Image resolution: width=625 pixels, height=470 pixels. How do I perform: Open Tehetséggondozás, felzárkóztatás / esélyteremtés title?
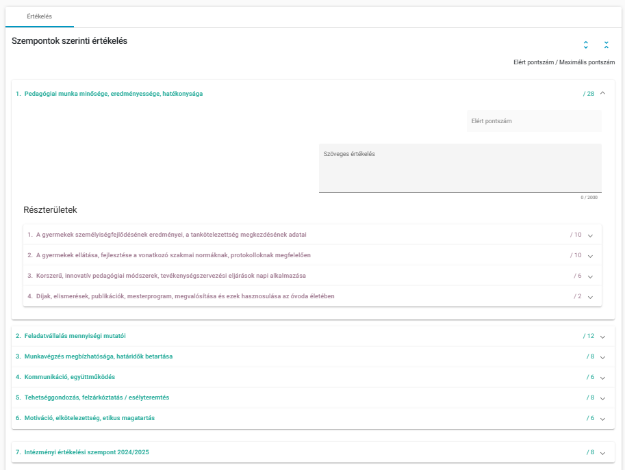pyautogui.click(x=97, y=397)
